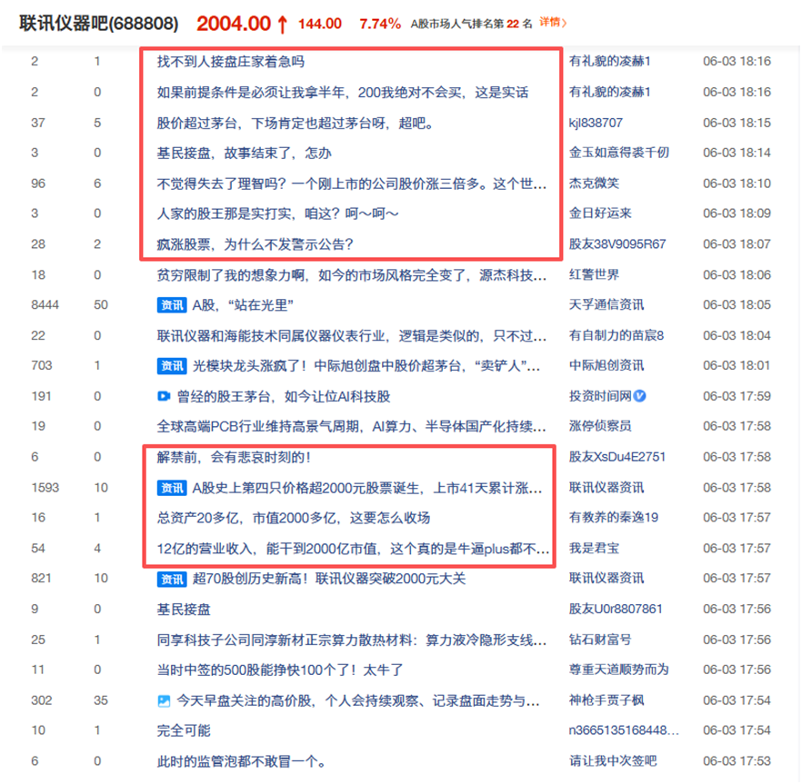Click the 资讯 tag on 超70股创历史新高 post

pyautogui.click(x=171, y=579)
